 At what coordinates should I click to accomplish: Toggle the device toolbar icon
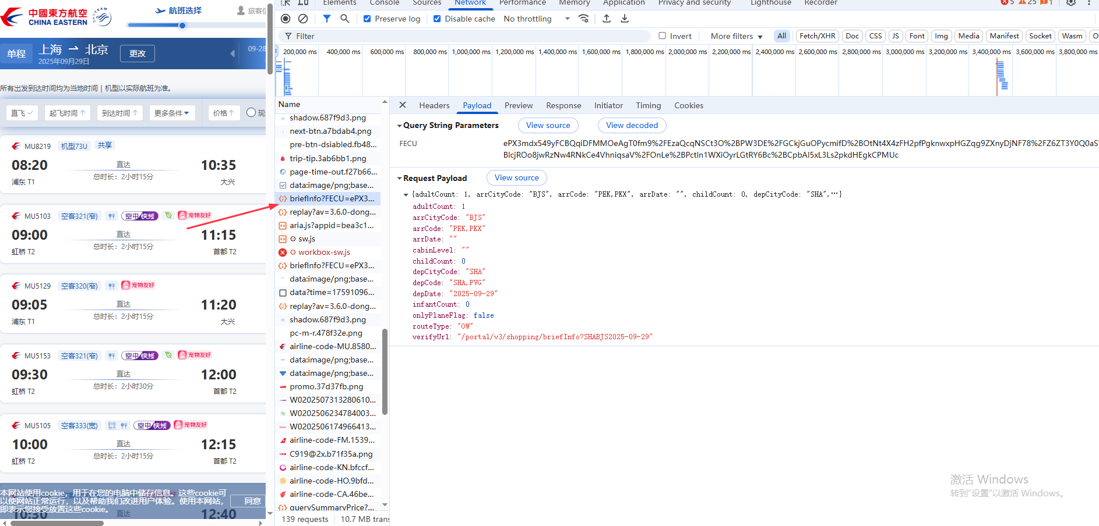pyautogui.click(x=303, y=3)
